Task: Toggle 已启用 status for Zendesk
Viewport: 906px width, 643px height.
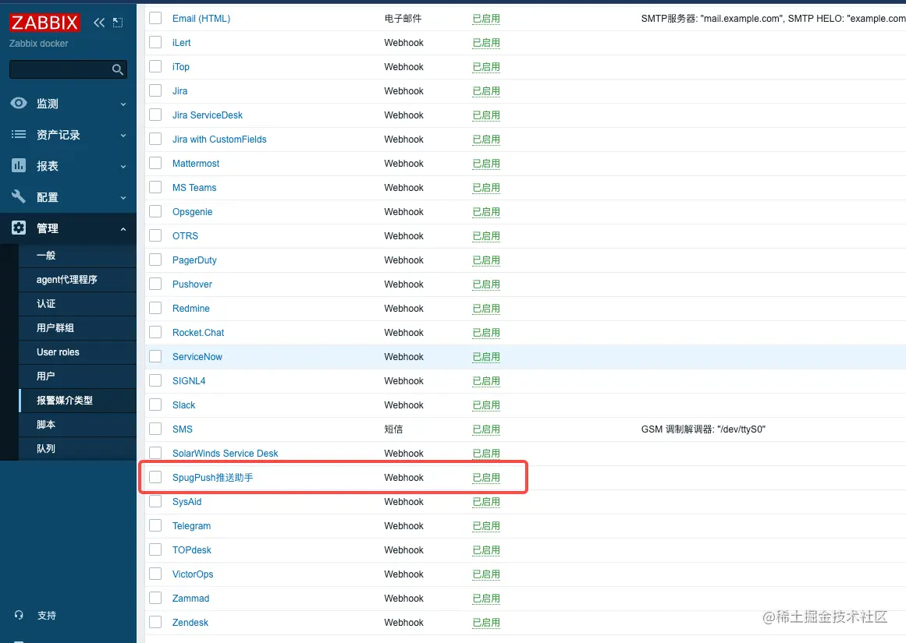Action: tap(486, 622)
